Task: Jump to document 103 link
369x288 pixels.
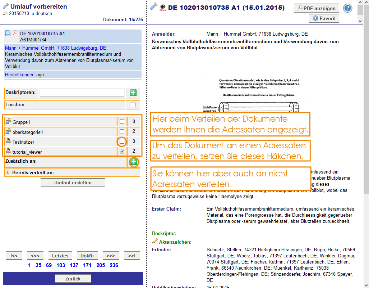Action: point(61,265)
